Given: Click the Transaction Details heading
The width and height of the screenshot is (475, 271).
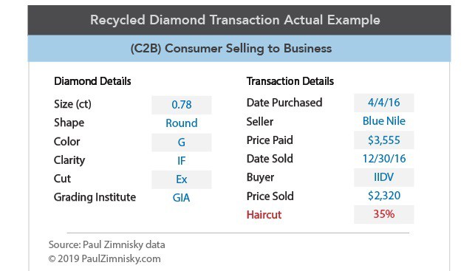Looking at the screenshot, I should coord(290,81).
